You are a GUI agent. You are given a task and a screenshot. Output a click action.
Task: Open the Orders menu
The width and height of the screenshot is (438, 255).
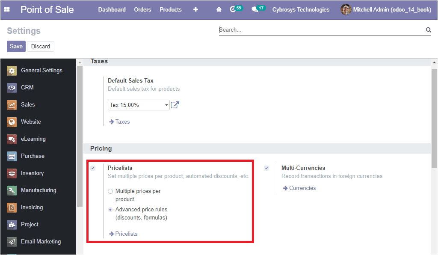tap(142, 9)
